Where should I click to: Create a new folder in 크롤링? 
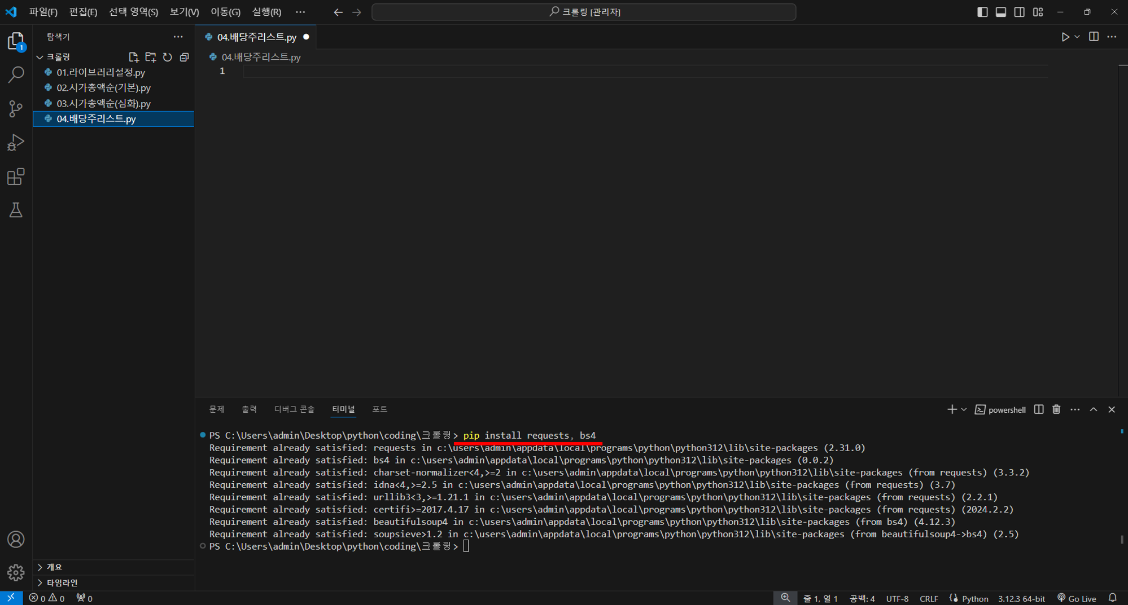coord(151,57)
